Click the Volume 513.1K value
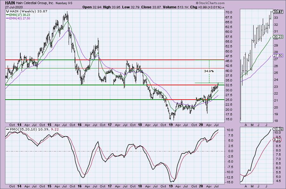This screenshot has height=189, width=286. click(175, 7)
